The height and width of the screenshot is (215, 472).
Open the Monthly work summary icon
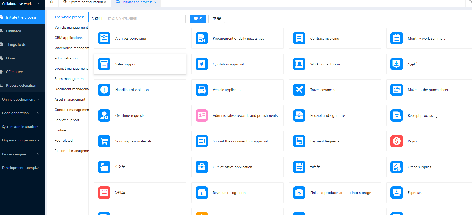[397, 38]
